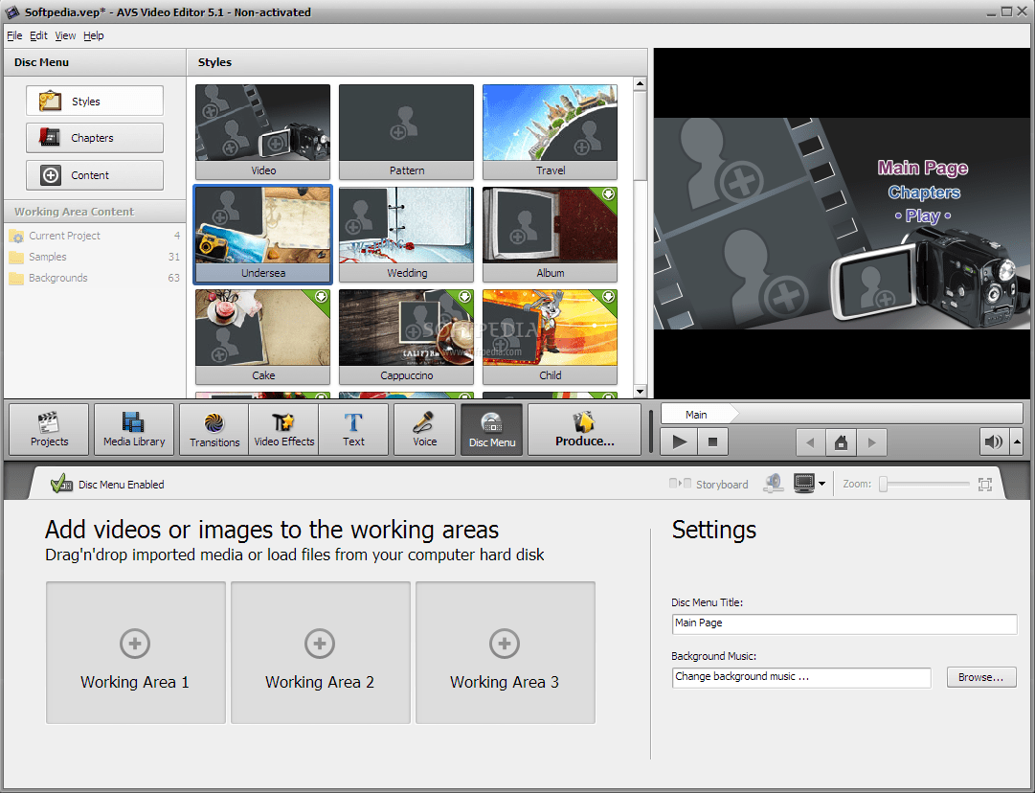Click the Produce button

tap(584, 430)
